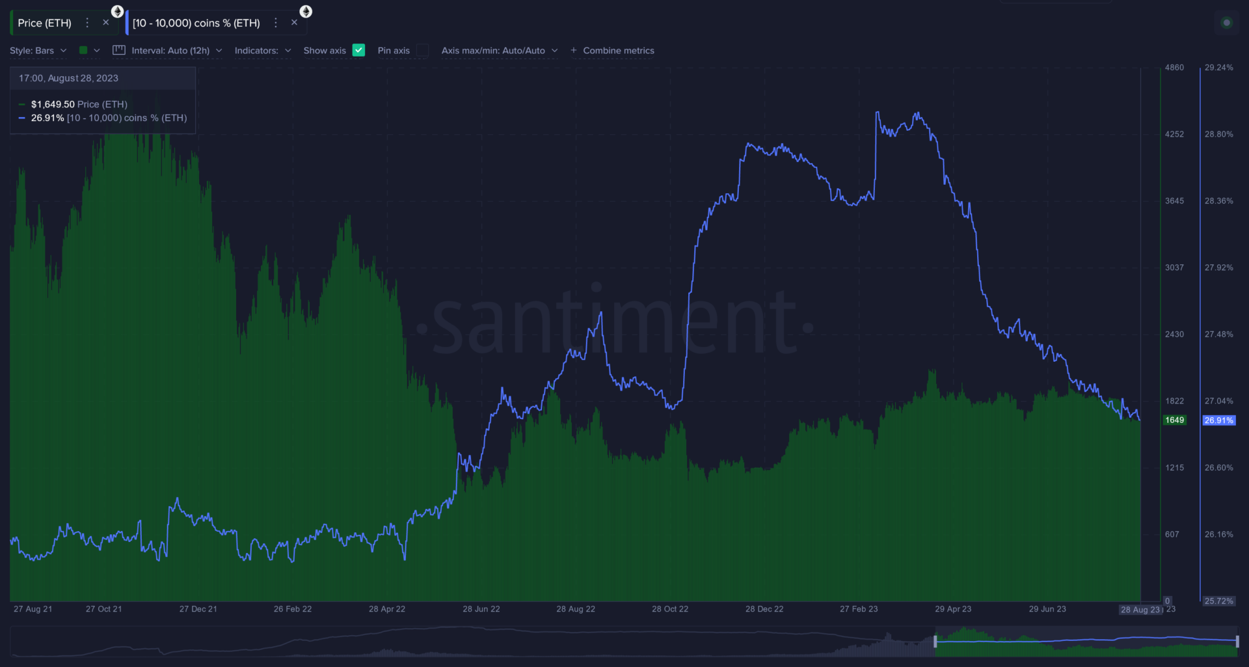Click the left handle of the timeline range selector

[935, 641]
